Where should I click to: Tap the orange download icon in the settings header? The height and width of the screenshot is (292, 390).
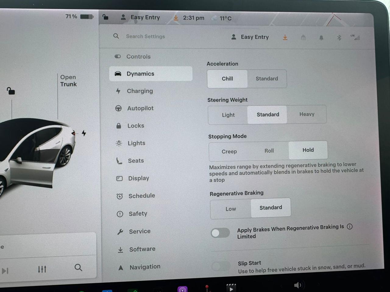285,37
